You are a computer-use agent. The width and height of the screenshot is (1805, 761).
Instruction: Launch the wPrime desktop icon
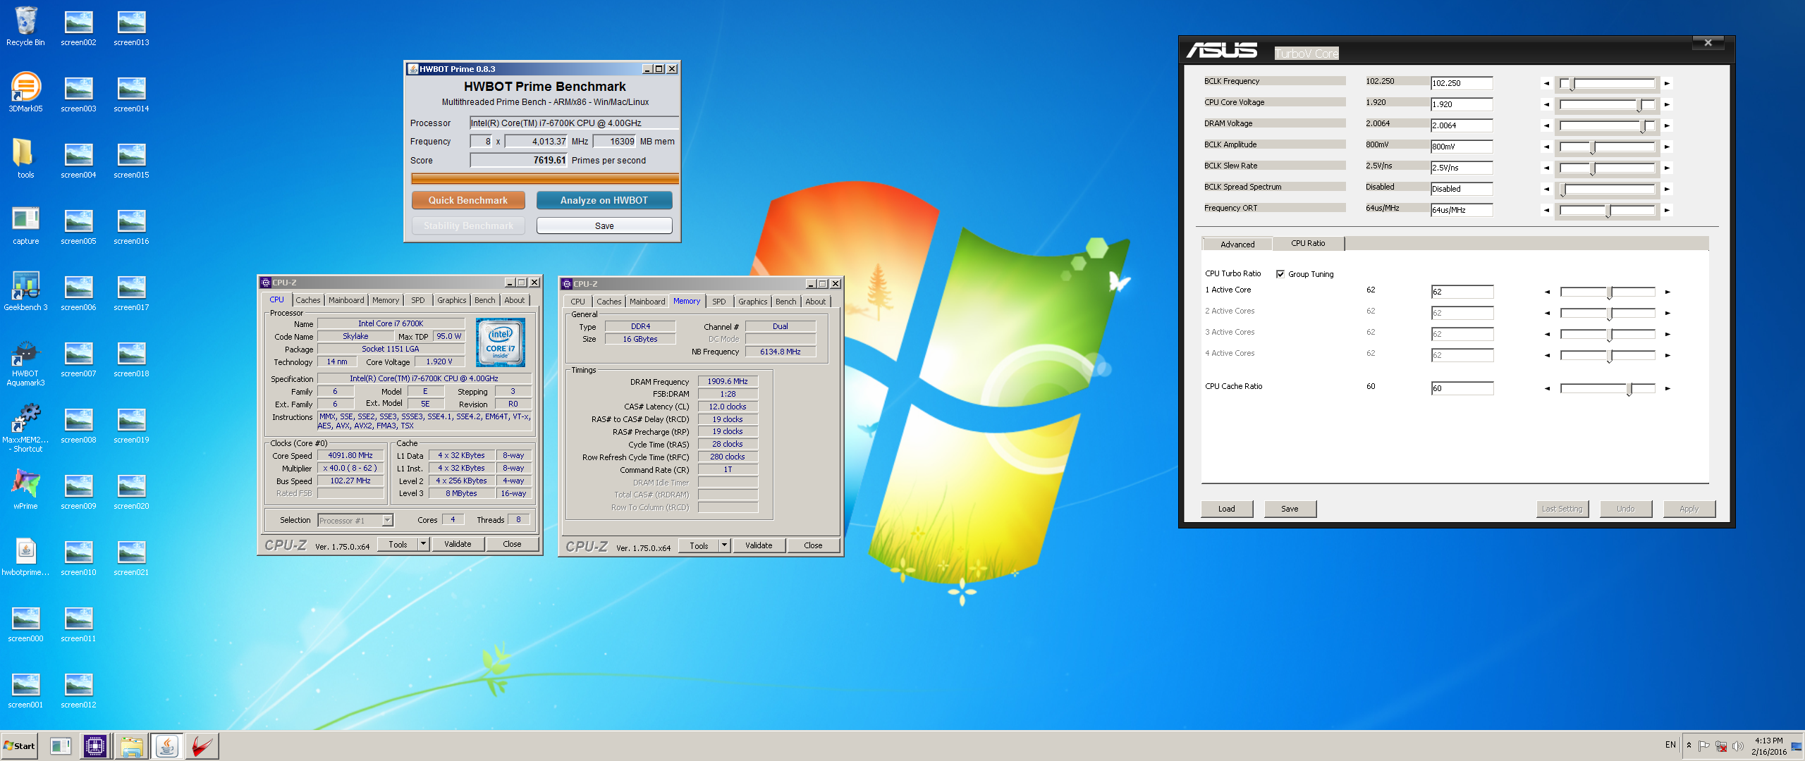pyautogui.click(x=25, y=490)
